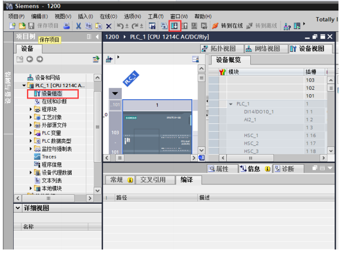This screenshot has width=339, height=255.
Task: Click the Cut scissors icon
Action: click(78, 26)
